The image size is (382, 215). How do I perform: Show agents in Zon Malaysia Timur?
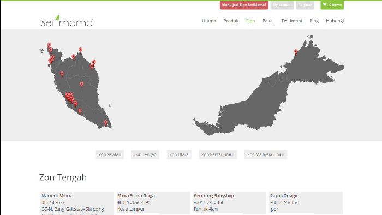coord(266,154)
